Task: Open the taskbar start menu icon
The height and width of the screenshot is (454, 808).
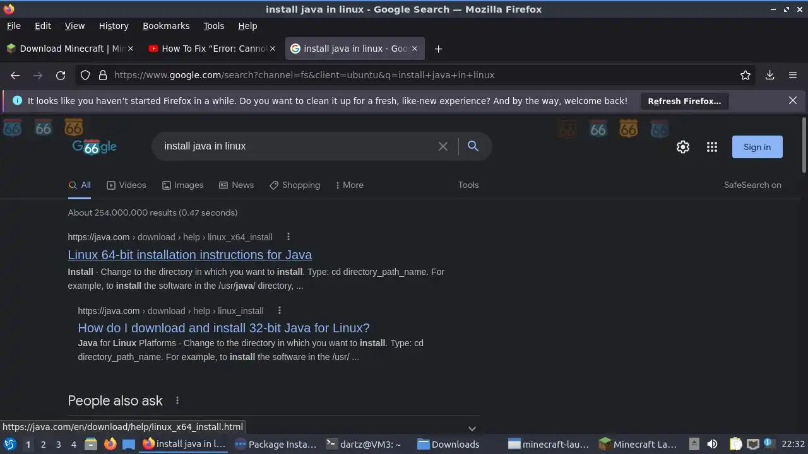Action: tap(10, 444)
